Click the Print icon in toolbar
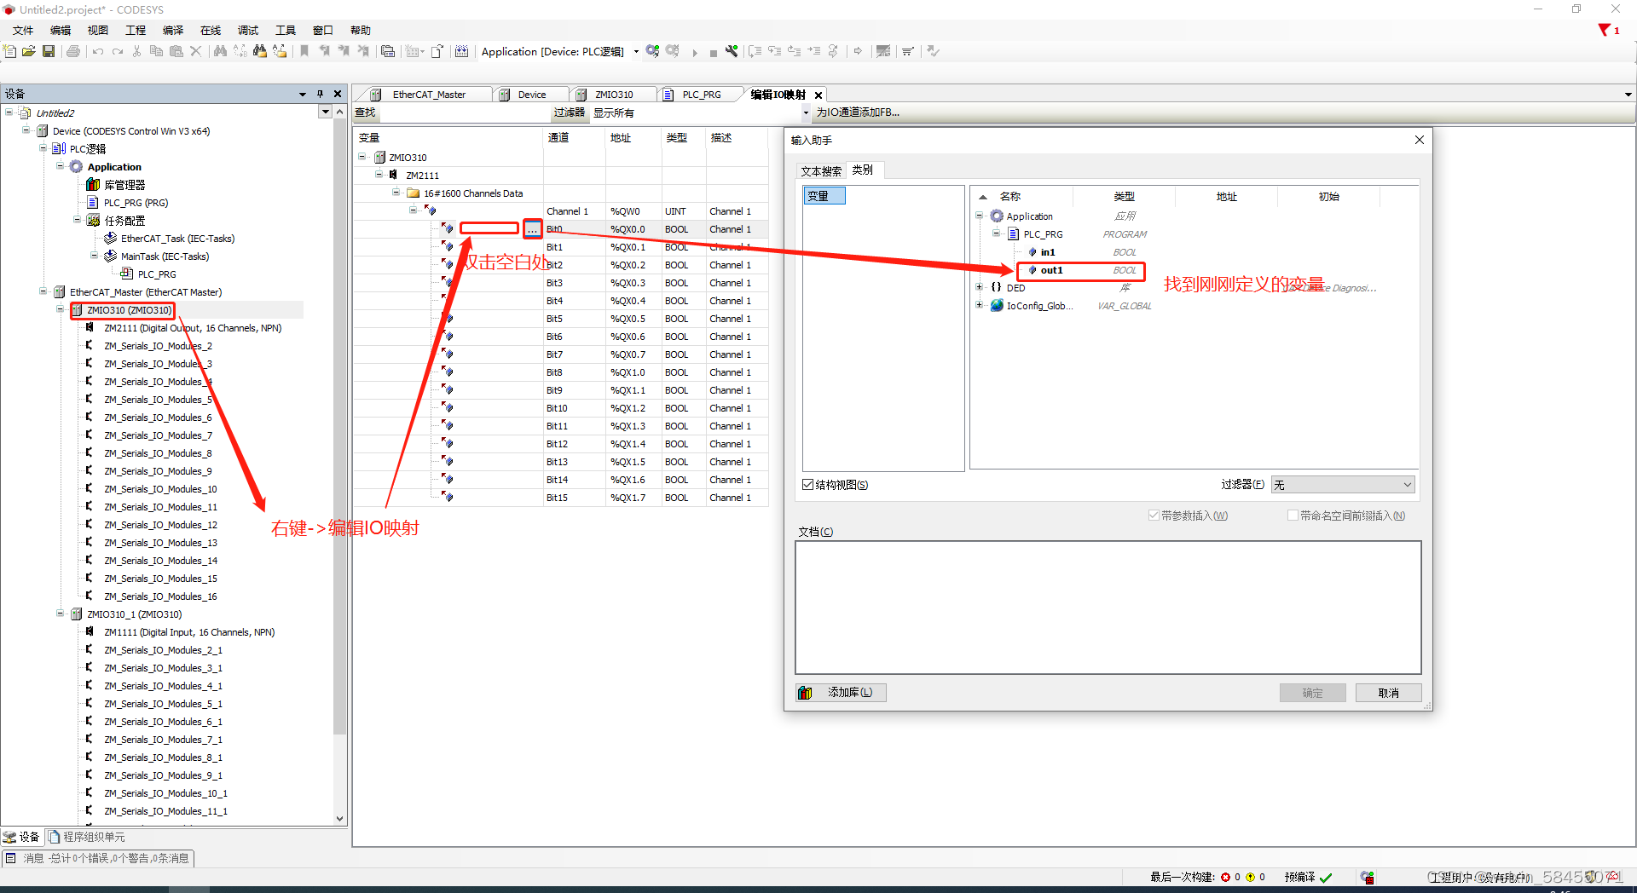The width and height of the screenshot is (1637, 893). coord(72,51)
